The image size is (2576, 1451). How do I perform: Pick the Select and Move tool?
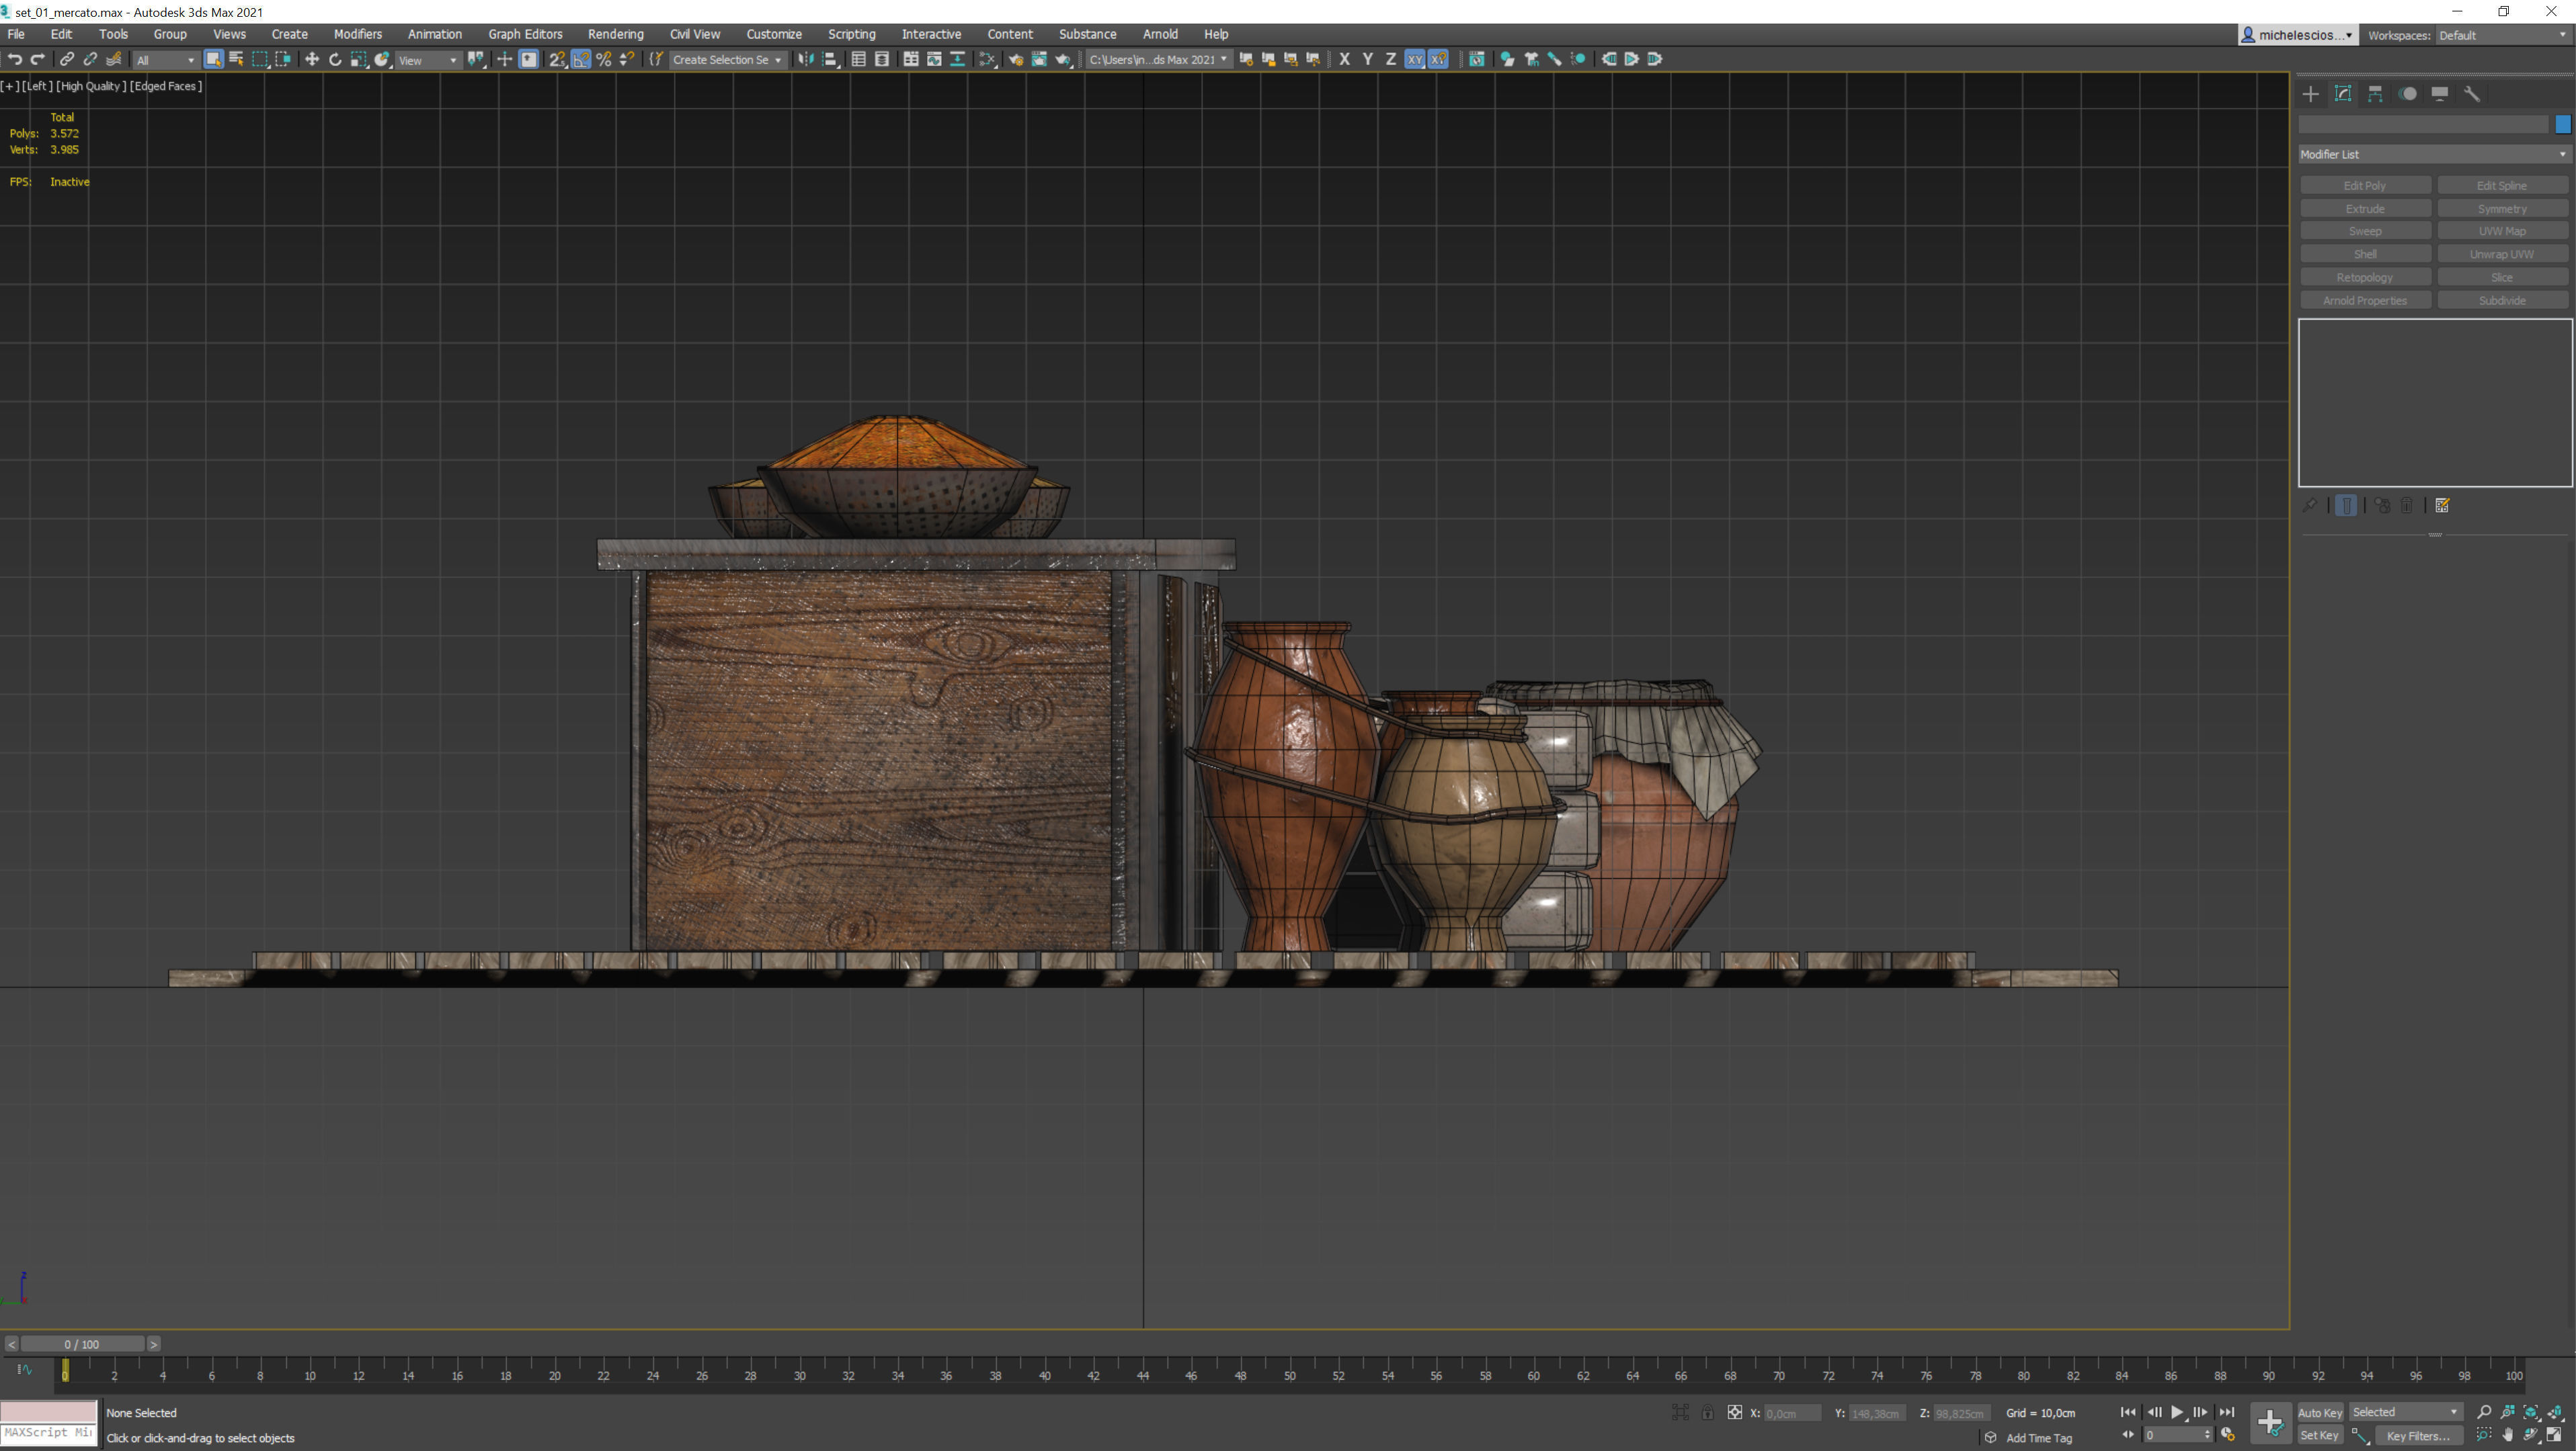pos(312,59)
